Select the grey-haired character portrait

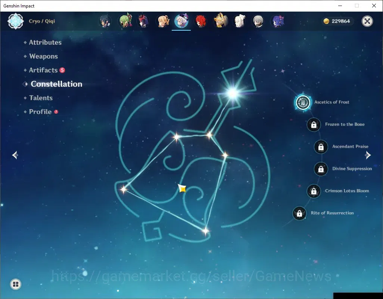click(258, 21)
